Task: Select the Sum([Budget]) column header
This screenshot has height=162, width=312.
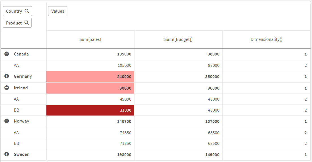Action: (178, 39)
